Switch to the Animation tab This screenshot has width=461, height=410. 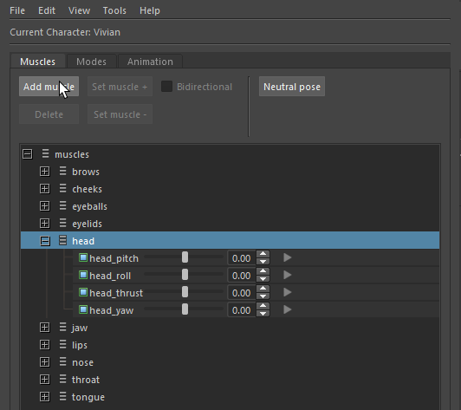[x=150, y=62]
